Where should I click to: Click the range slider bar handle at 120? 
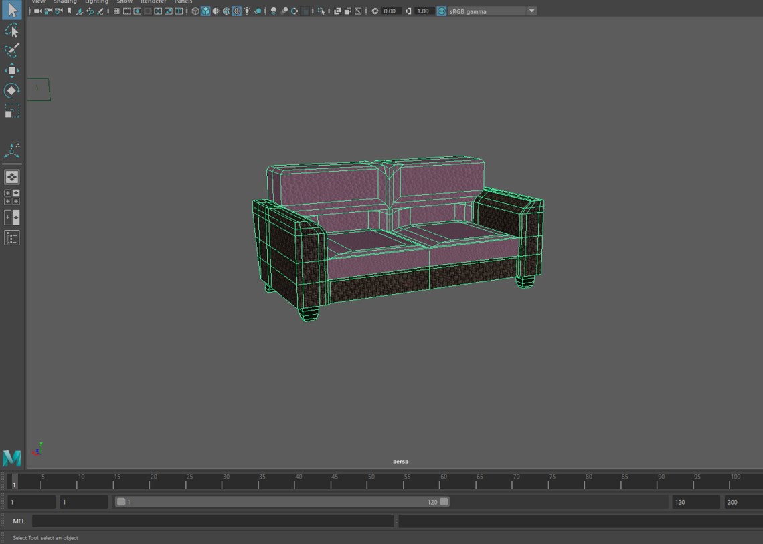pyautogui.click(x=444, y=502)
